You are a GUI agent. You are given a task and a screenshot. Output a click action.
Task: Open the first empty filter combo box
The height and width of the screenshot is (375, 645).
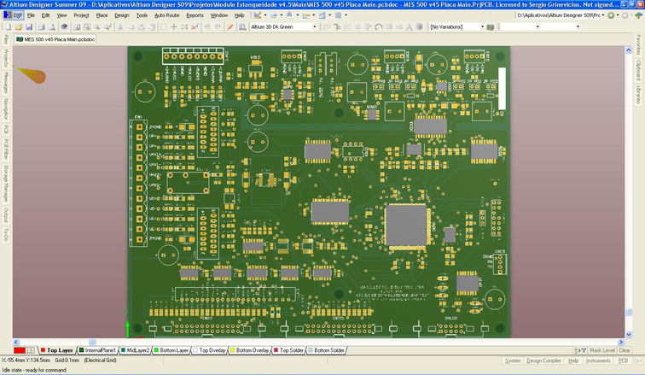520,26
